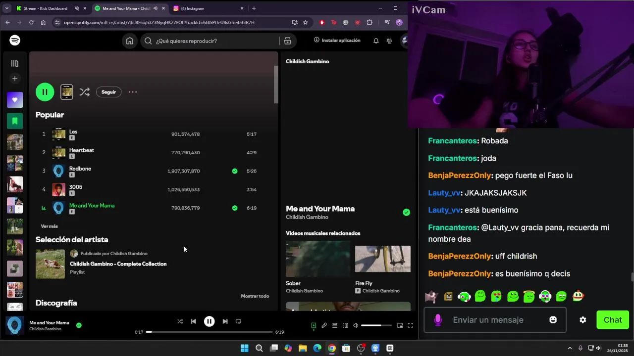Follow the artist with the Seguir button

coord(108,92)
